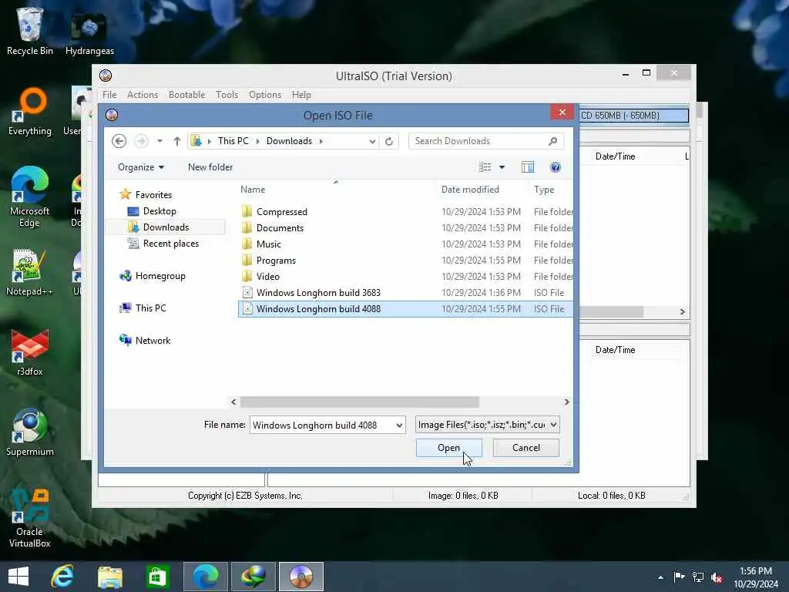This screenshot has width=789, height=592.
Task: Open the Recycle Bin desktop icon
Action: click(x=30, y=30)
